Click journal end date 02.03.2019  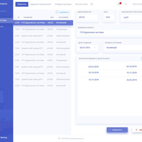pyautogui.click(x=132, y=80)
